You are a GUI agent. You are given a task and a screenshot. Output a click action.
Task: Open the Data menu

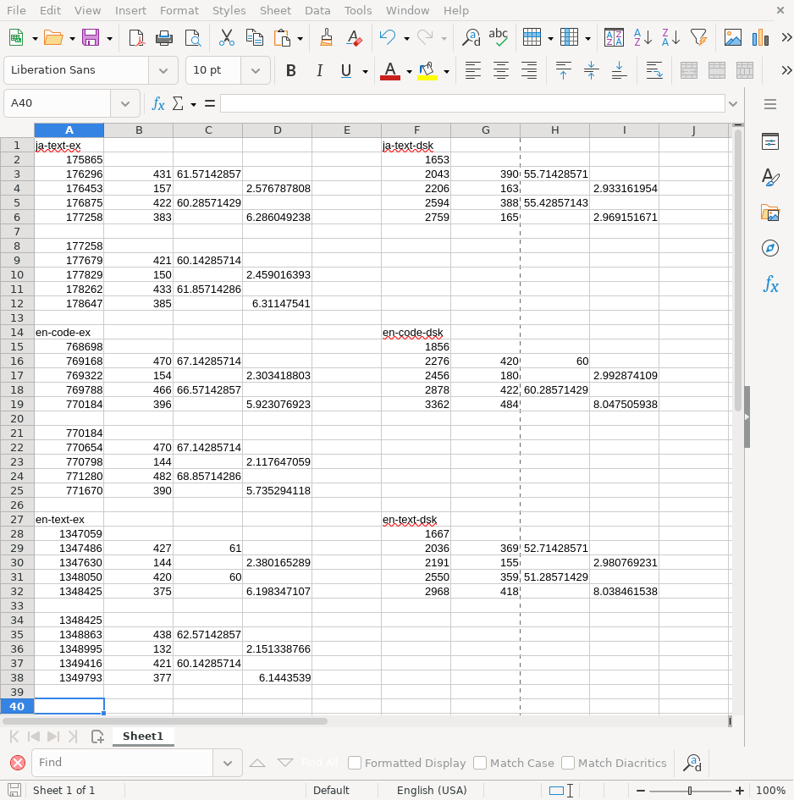coord(317,10)
